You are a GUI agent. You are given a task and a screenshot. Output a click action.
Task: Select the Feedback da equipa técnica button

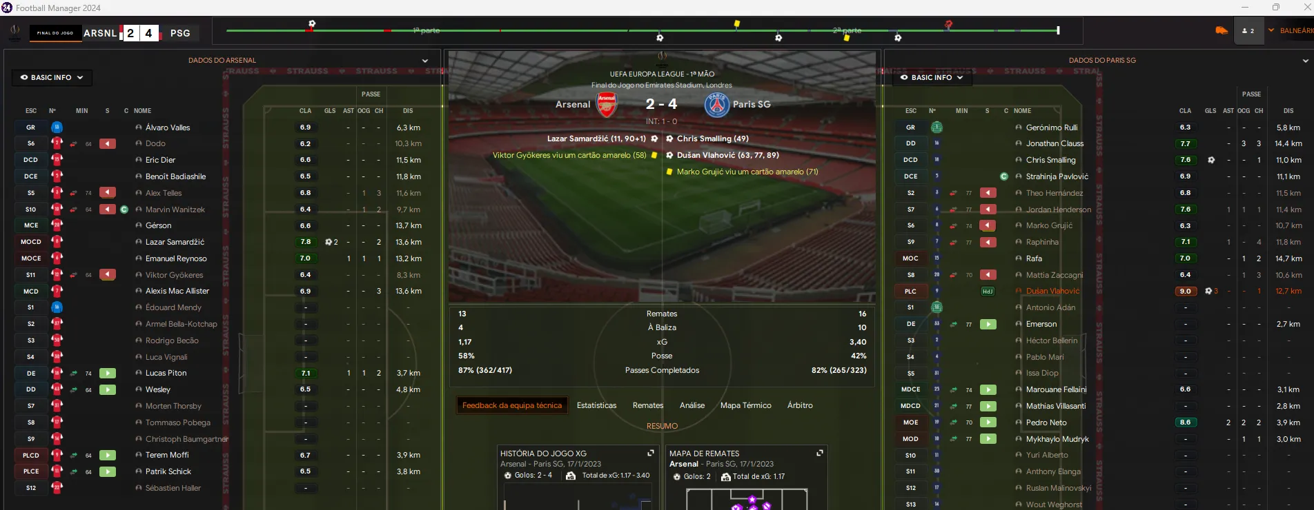(x=512, y=406)
